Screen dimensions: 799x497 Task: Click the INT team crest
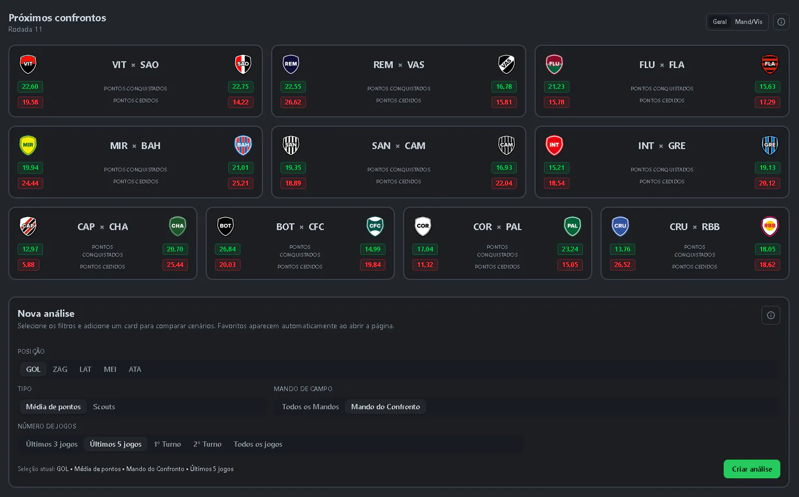554,145
